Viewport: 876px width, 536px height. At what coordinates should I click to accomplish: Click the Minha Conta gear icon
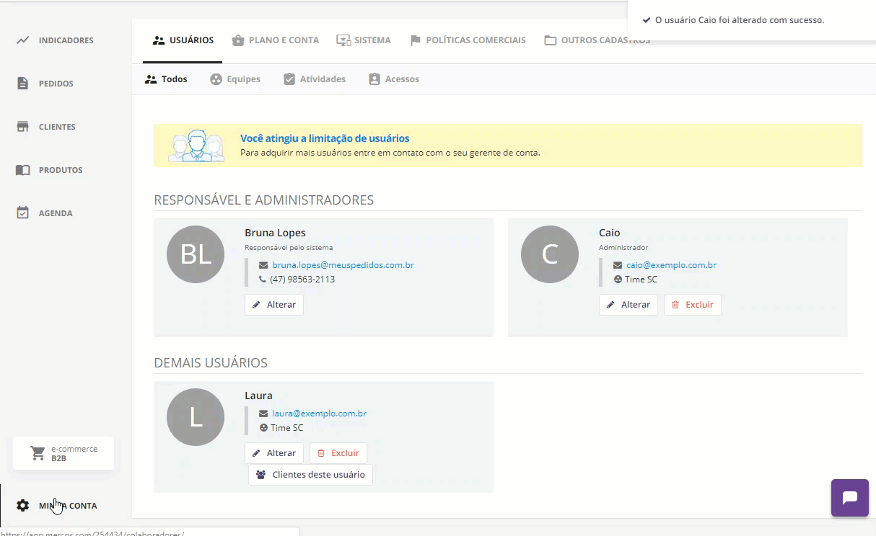23,506
